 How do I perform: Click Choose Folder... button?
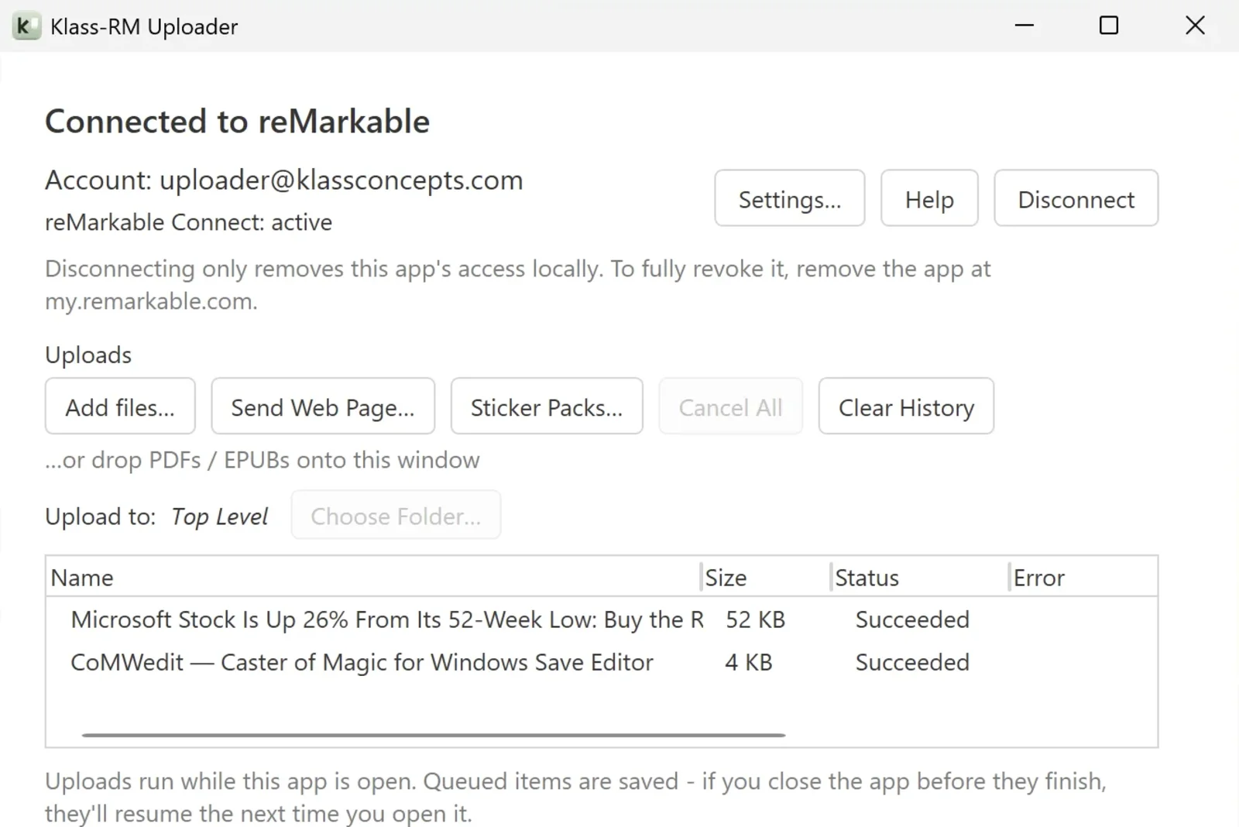click(x=396, y=515)
